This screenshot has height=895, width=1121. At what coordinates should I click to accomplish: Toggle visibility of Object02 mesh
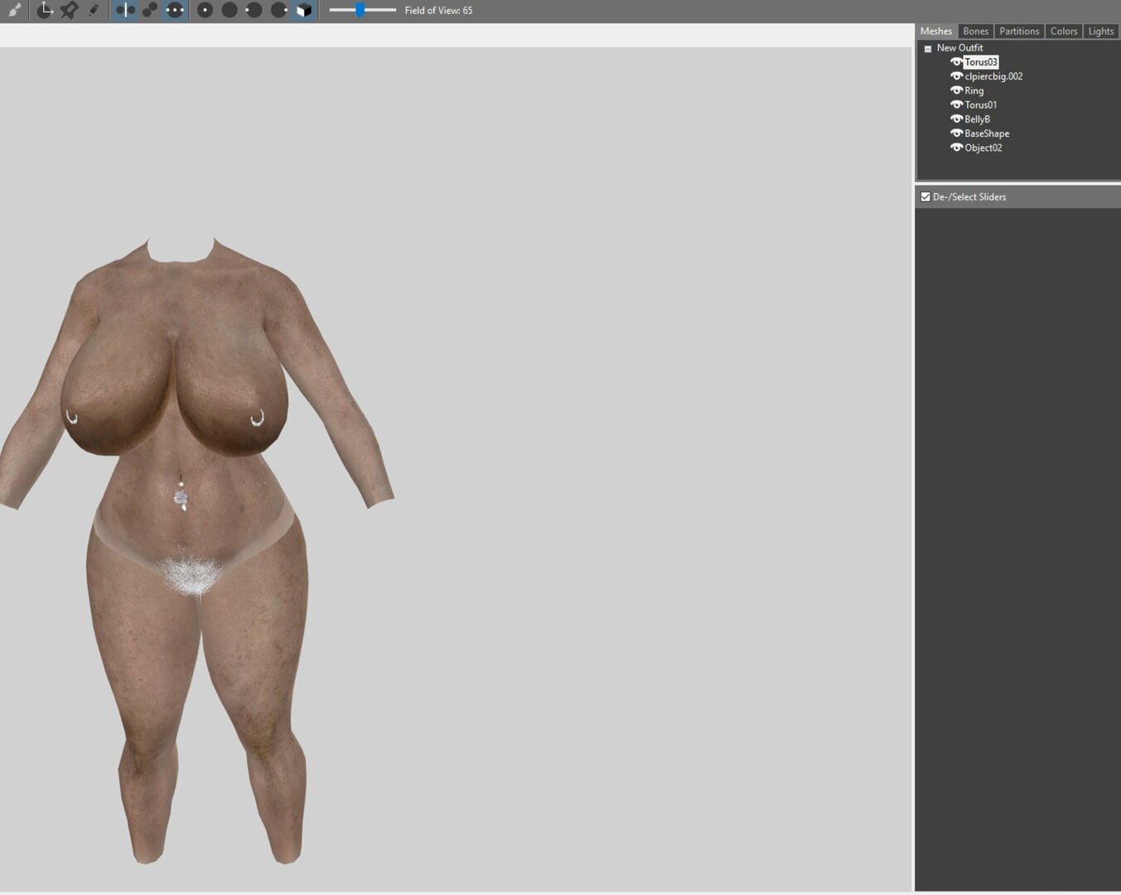click(956, 148)
